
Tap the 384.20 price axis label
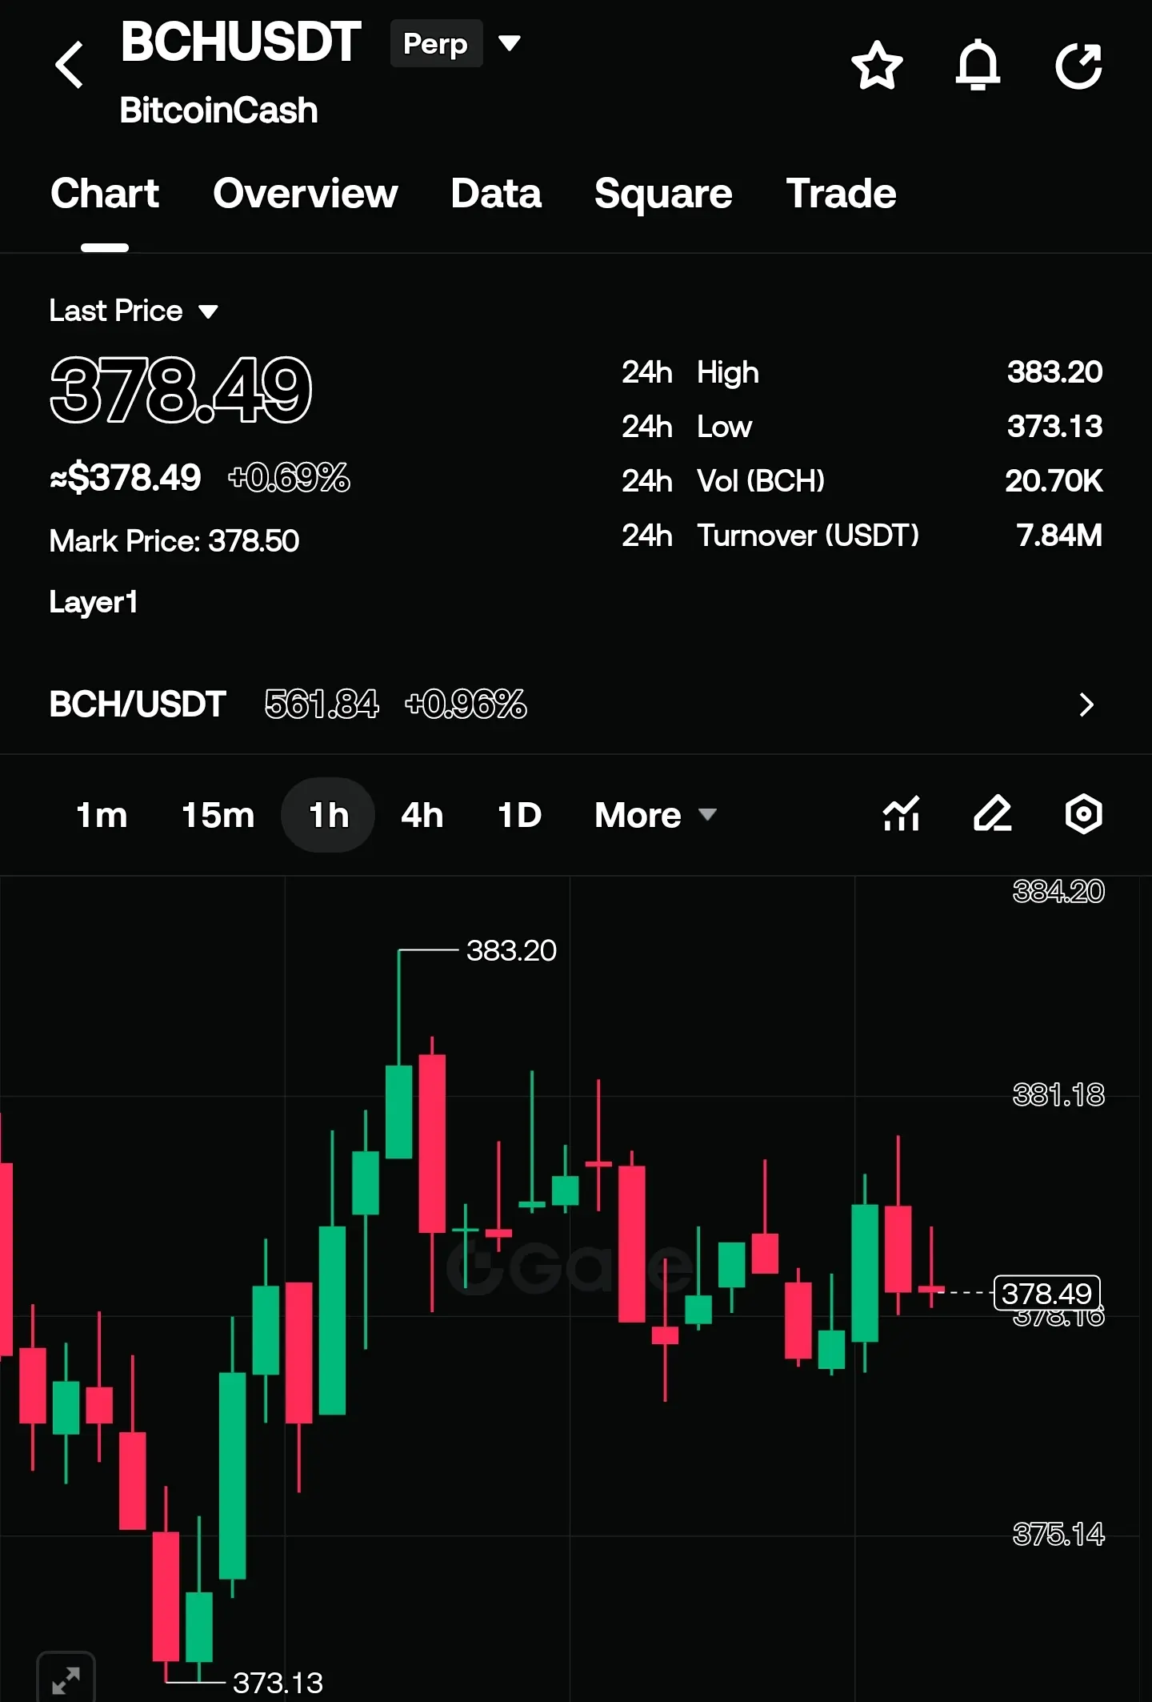click(1058, 891)
